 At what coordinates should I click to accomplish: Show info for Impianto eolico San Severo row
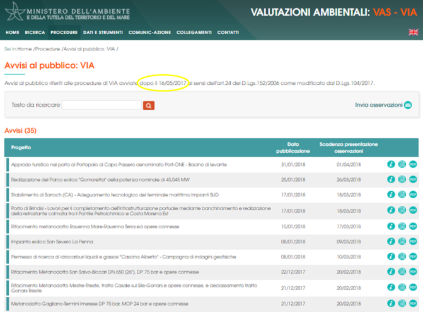tap(391, 242)
